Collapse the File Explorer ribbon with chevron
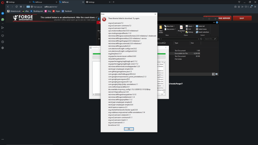The height and width of the screenshot is (145, 258). tap(214, 22)
